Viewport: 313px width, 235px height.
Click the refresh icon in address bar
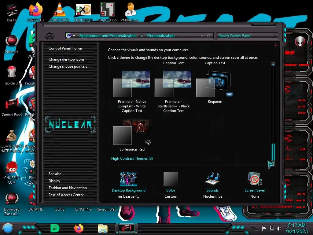coord(209,35)
